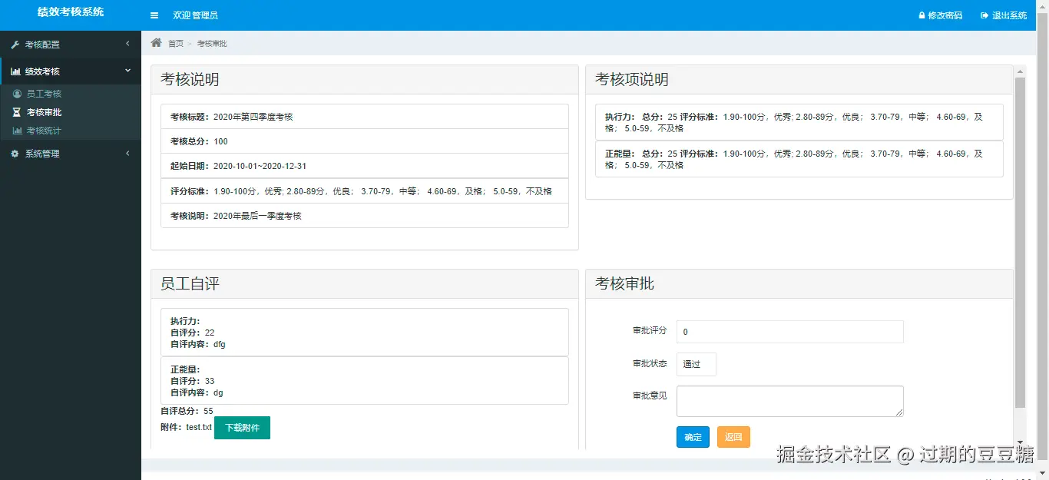Click 员工自评 panel heading
Image resolution: width=1049 pixels, height=480 pixels.
[x=190, y=283]
